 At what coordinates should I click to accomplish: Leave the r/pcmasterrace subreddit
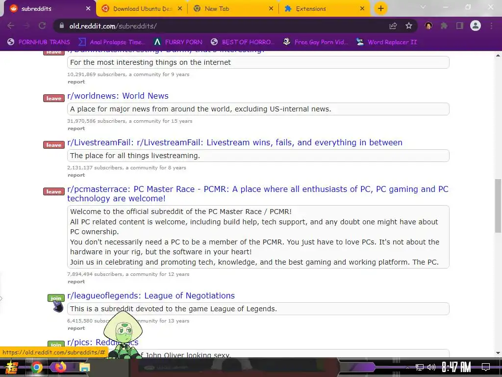point(54,191)
